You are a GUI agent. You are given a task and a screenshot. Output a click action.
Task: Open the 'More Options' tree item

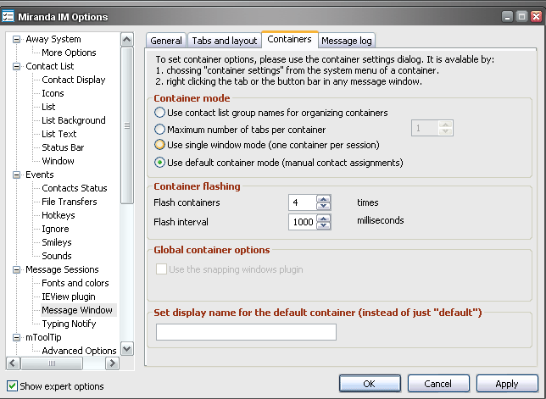[69, 53]
